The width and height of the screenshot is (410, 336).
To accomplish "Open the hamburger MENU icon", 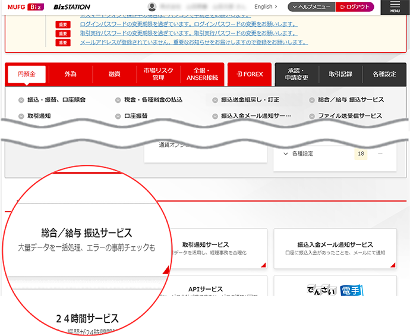I will pos(395,7).
